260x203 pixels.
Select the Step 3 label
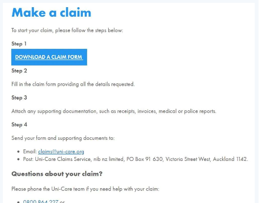pos(19,98)
